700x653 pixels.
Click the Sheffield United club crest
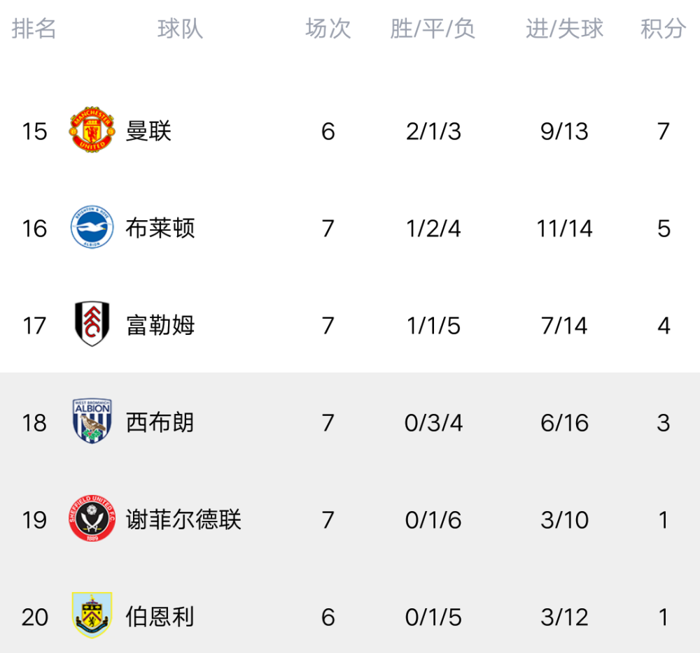pyautogui.click(x=92, y=519)
